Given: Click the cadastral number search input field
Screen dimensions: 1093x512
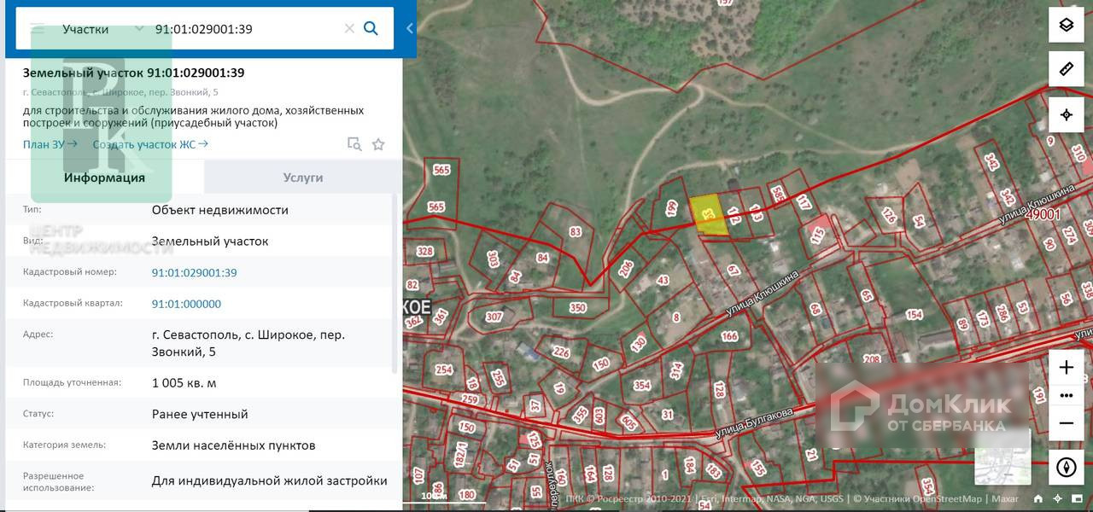Looking at the screenshot, I should 246,28.
